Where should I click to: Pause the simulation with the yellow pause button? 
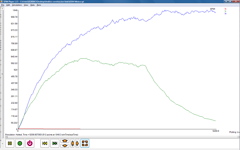(10, 143)
